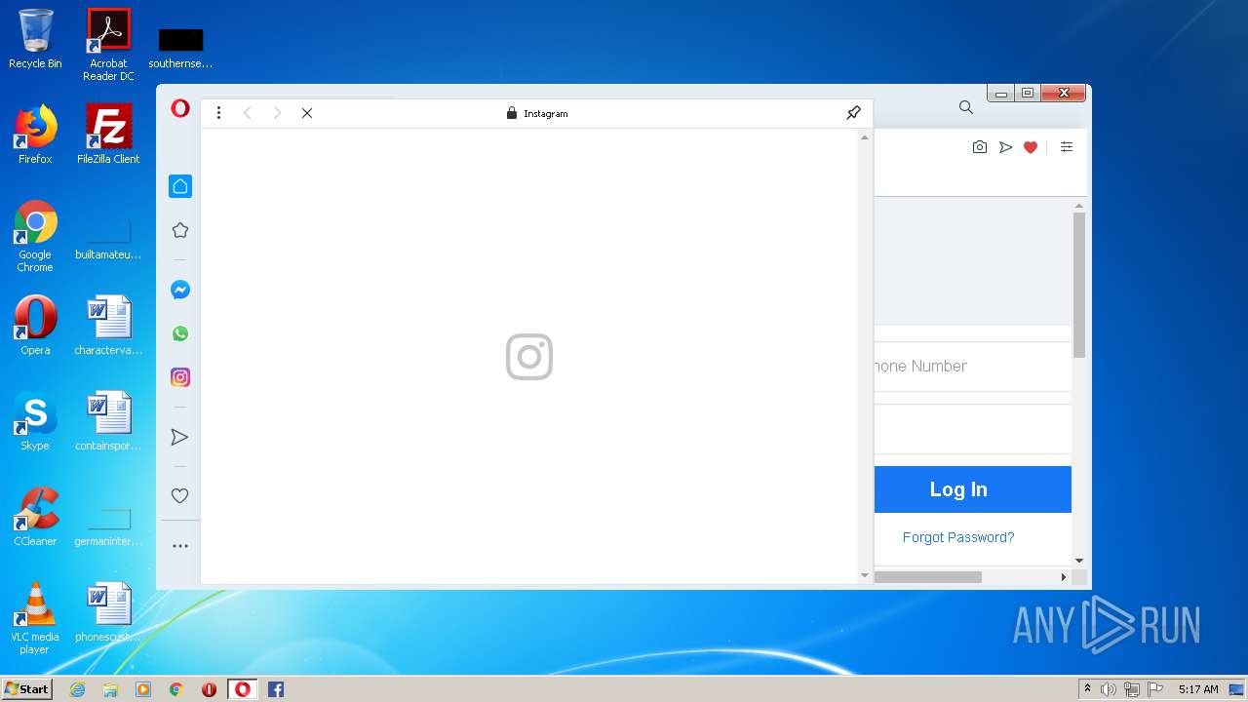Click sidebar panel scroll down arrow

pyautogui.click(x=864, y=575)
